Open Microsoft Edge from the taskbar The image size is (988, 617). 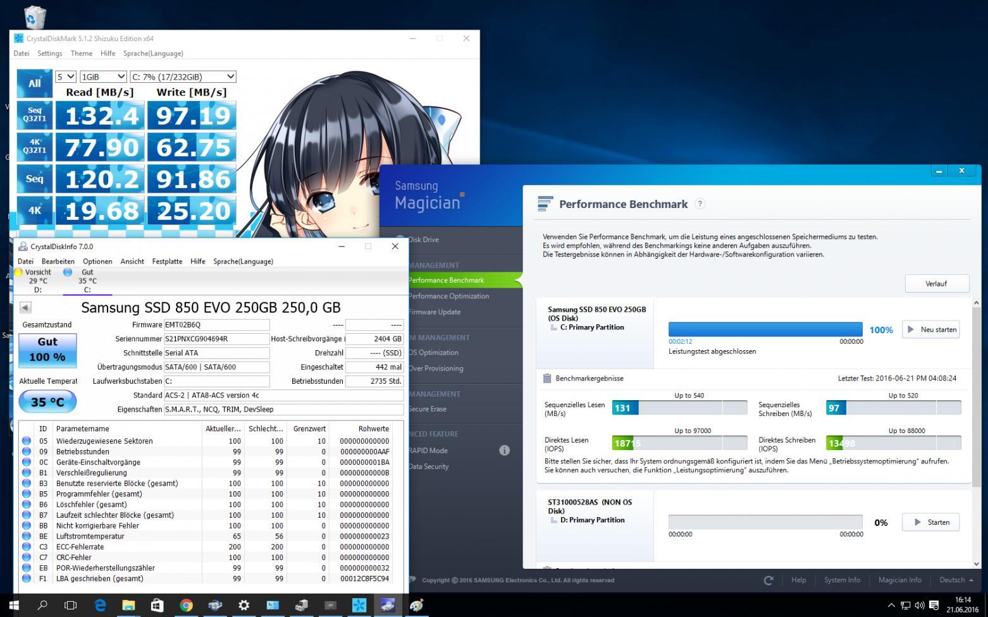tap(100, 605)
